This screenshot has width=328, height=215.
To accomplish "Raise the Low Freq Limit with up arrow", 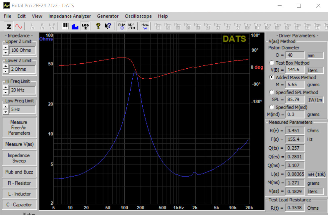I will coord(6,107).
